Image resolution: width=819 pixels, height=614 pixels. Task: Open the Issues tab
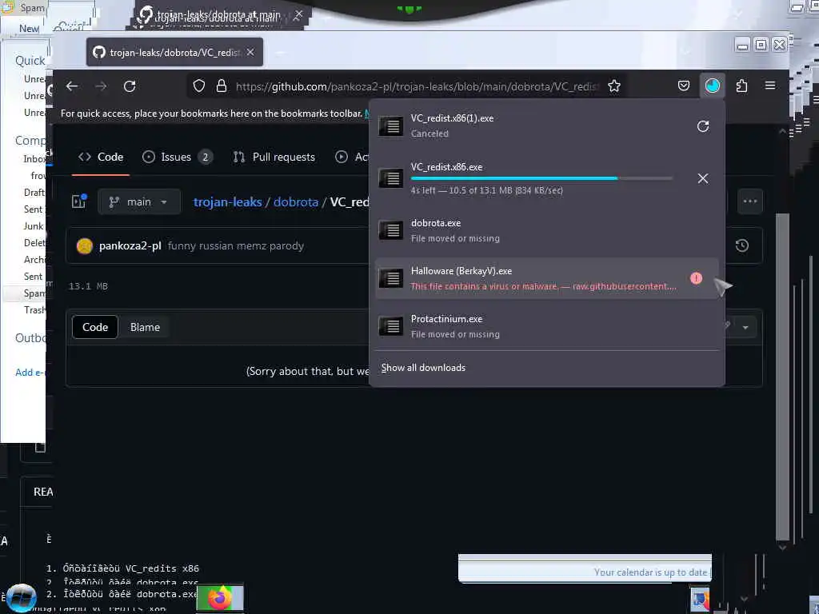[178, 157]
